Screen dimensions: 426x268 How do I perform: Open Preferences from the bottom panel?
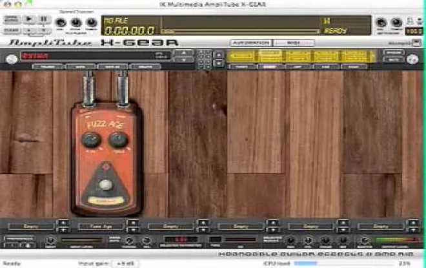[x=19, y=239]
